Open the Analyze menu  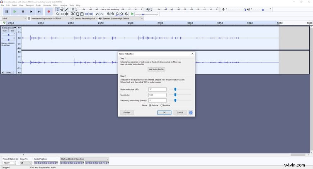point(64,5)
